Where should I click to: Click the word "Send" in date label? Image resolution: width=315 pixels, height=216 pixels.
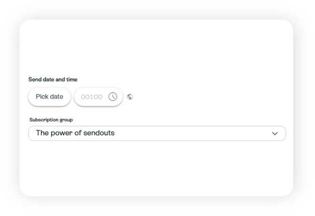coord(35,79)
